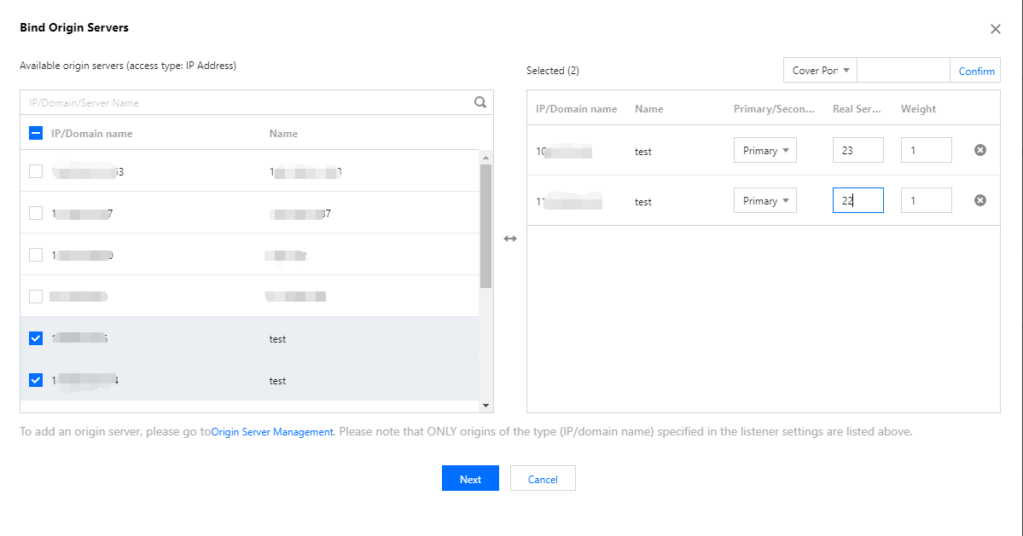
Task: Click the search magnifier icon
Action: (x=480, y=102)
